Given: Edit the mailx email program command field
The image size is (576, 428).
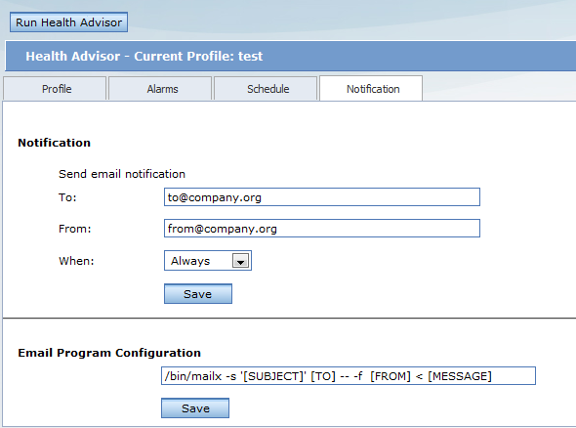Looking at the screenshot, I should (x=349, y=376).
